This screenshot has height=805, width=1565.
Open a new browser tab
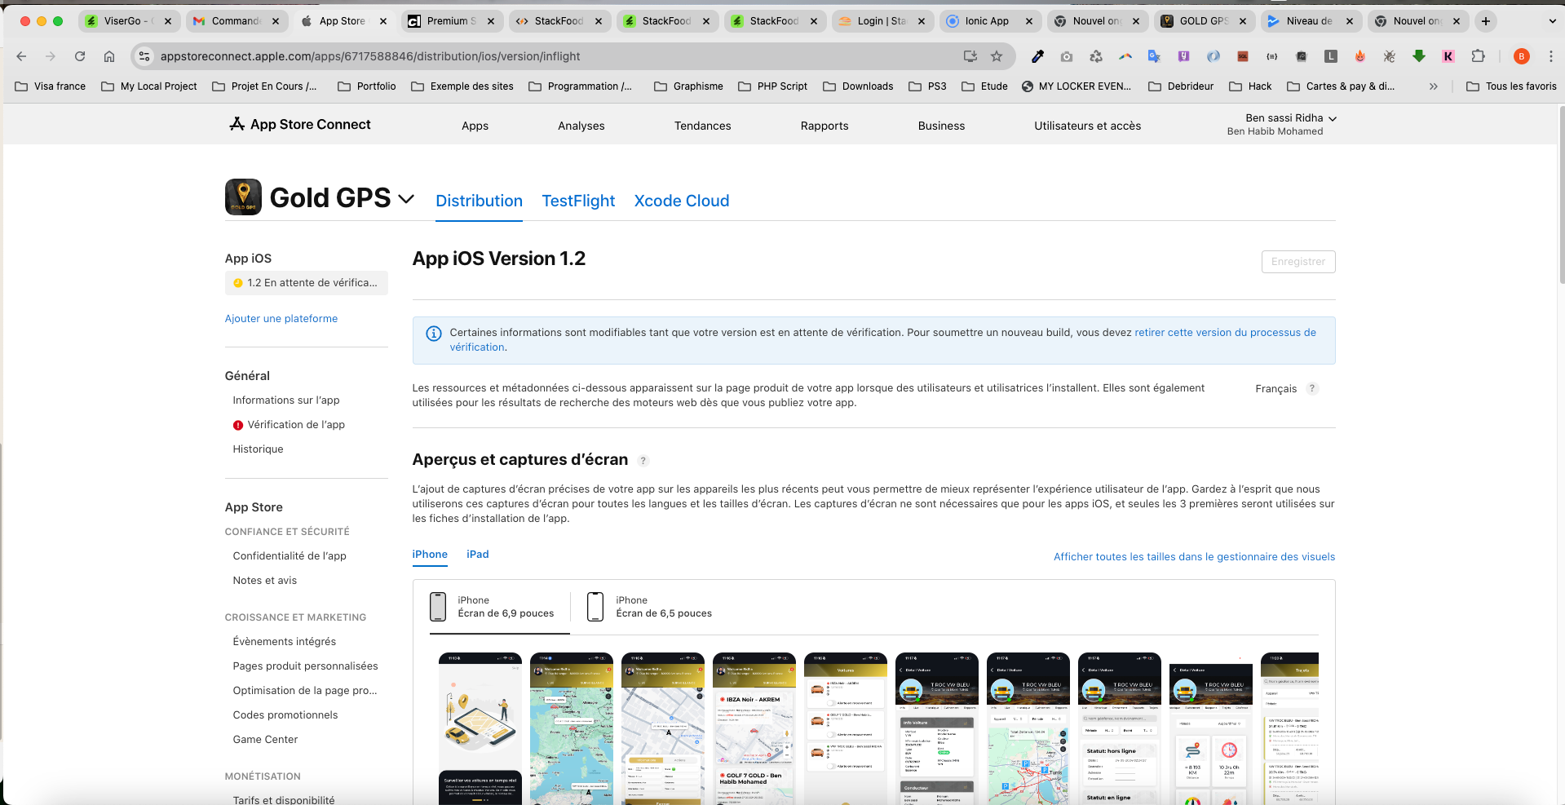point(1486,21)
